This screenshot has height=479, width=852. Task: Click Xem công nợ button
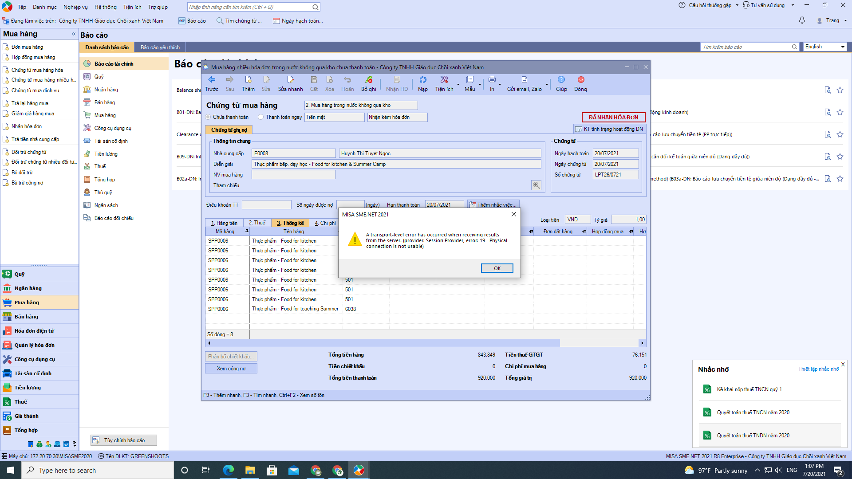[231, 369]
